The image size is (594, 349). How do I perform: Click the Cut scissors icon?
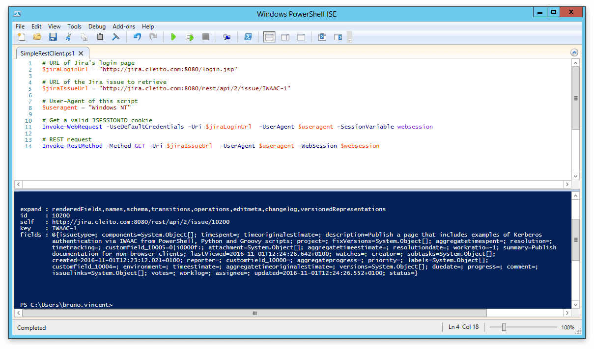pos(68,37)
